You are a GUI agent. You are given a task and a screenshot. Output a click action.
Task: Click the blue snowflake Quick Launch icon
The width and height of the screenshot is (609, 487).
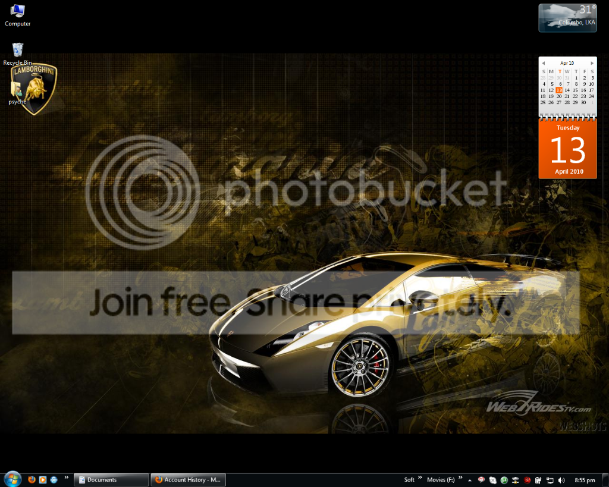coord(54,480)
